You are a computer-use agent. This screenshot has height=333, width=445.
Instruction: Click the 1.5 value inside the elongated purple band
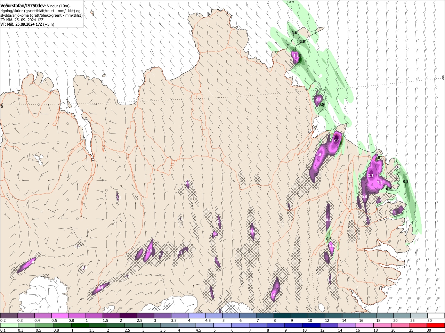click(318, 155)
